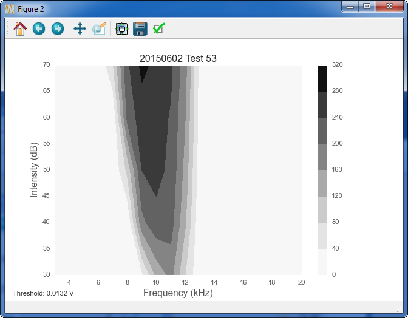Click the black contour peak near 9 kHz
408x318 pixels.
(143, 72)
